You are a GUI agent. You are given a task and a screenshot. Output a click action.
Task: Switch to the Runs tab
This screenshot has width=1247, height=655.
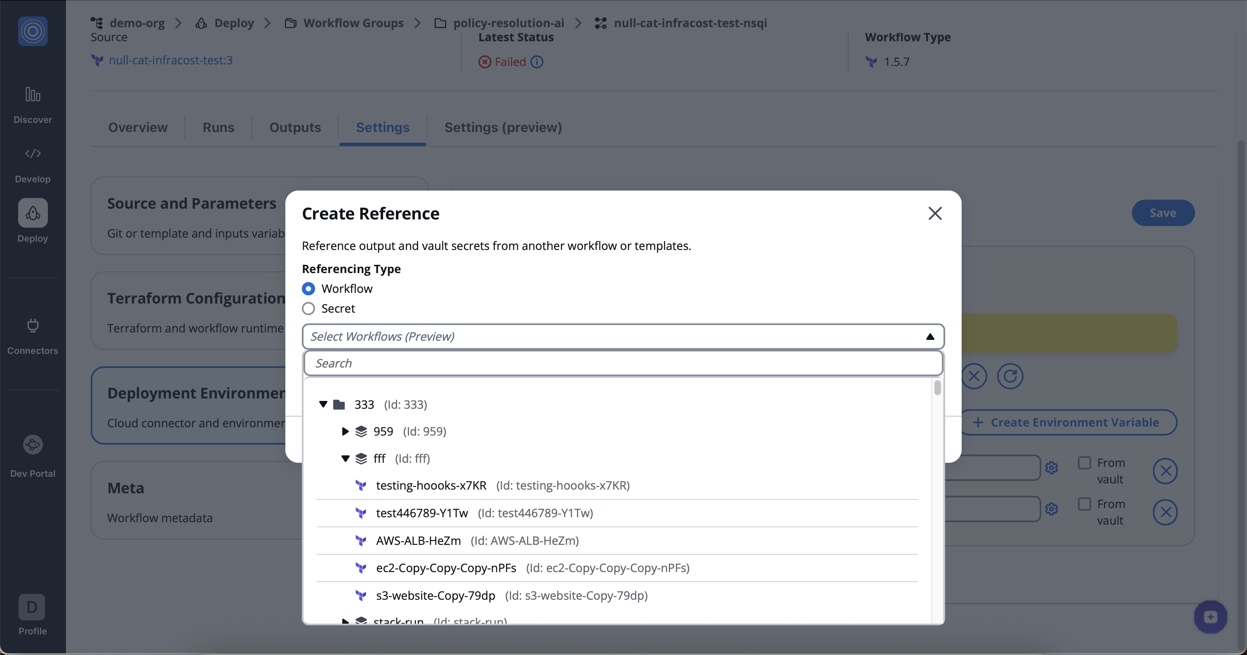tap(218, 127)
